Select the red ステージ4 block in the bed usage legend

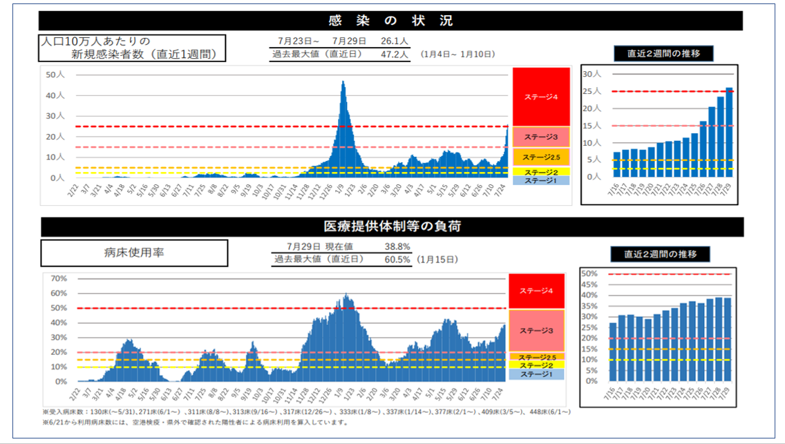(x=536, y=291)
